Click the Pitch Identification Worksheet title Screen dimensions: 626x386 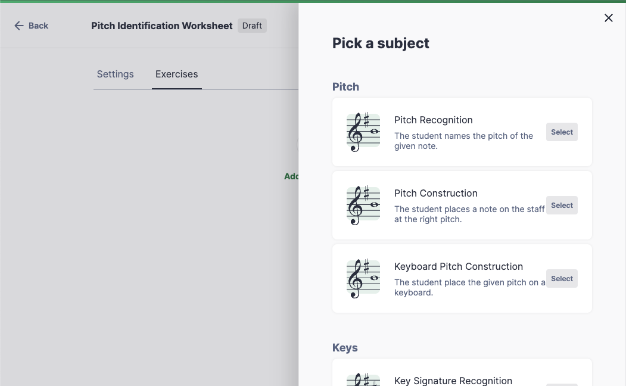tap(161, 26)
